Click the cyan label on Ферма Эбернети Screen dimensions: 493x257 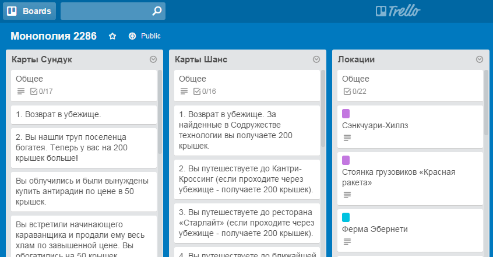pyautogui.click(x=346, y=217)
